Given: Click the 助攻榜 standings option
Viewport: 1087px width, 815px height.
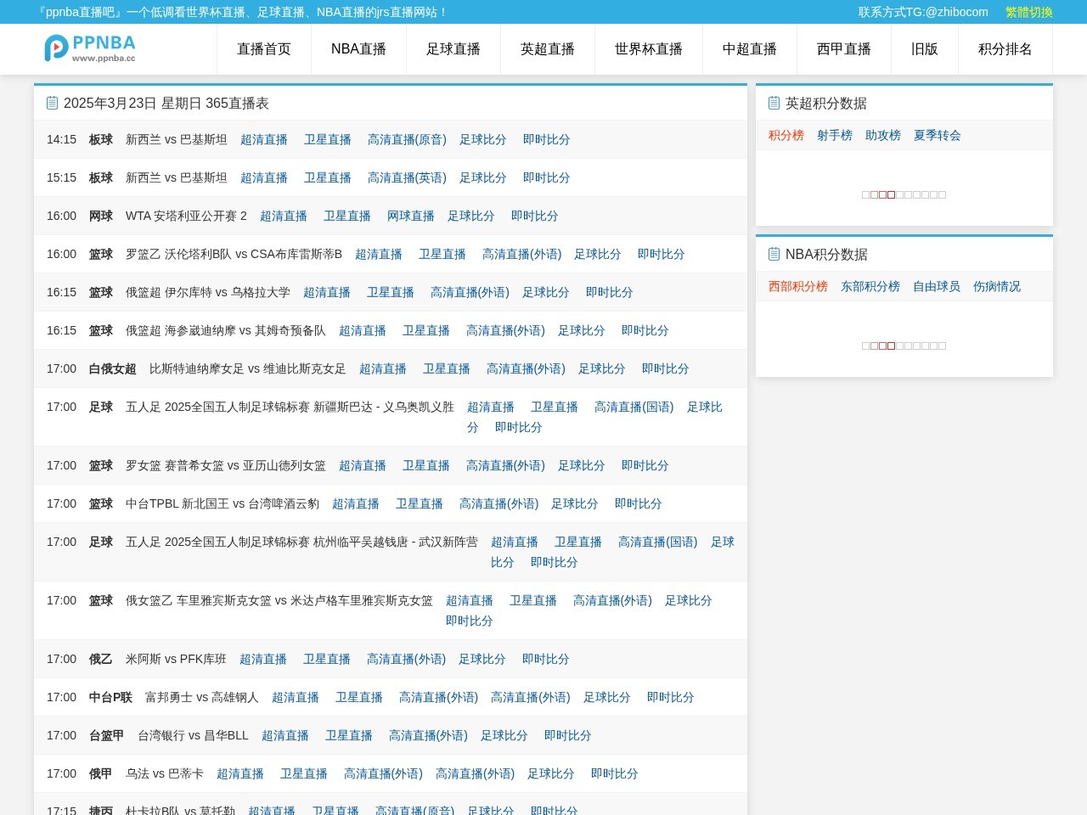Looking at the screenshot, I should (883, 135).
